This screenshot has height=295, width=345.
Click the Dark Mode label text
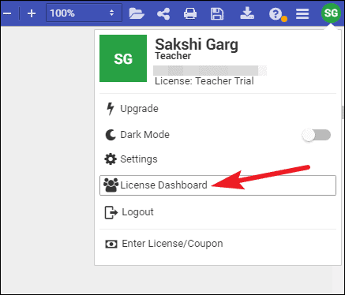pyautogui.click(x=144, y=135)
